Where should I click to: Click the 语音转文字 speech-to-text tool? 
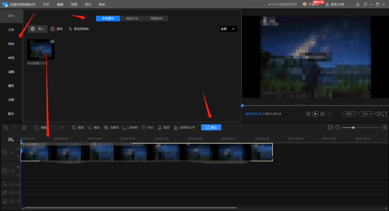tap(184, 127)
